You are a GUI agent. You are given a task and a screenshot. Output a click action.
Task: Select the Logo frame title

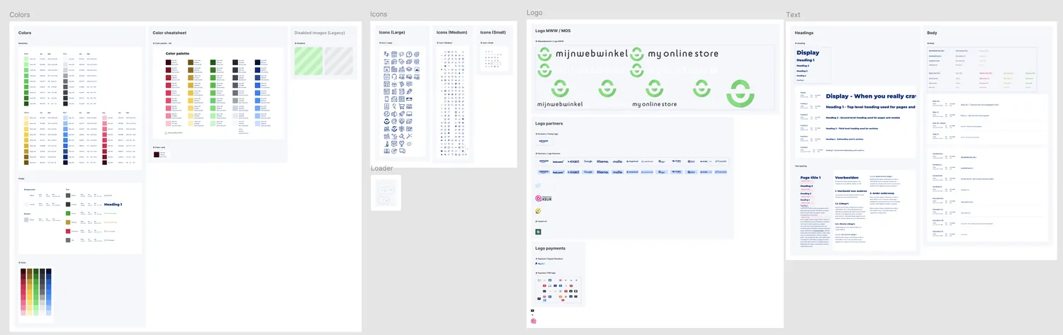(534, 13)
